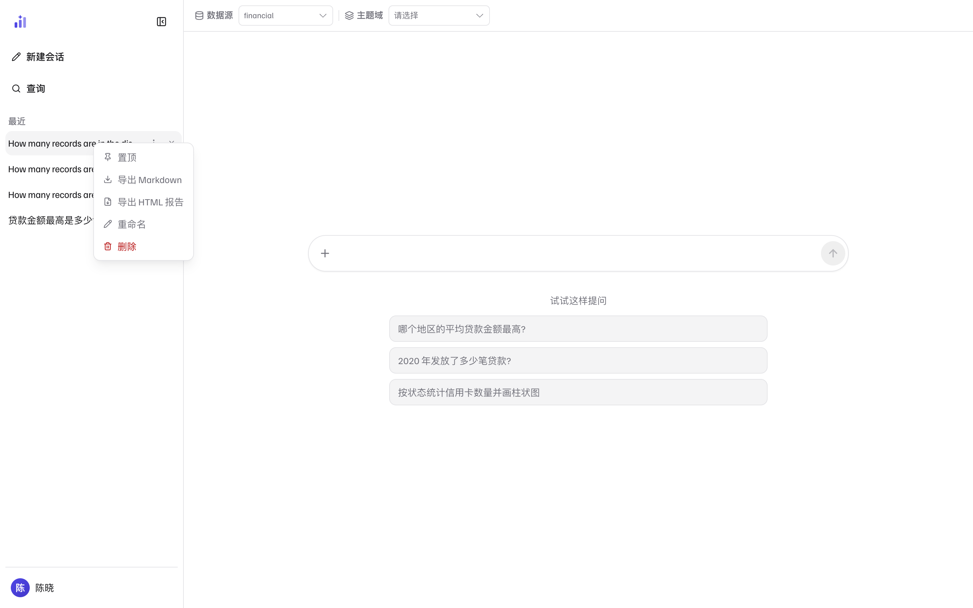Click the 主题域 layers icon
The width and height of the screenshot is (973, 608).
pos(349,16)
